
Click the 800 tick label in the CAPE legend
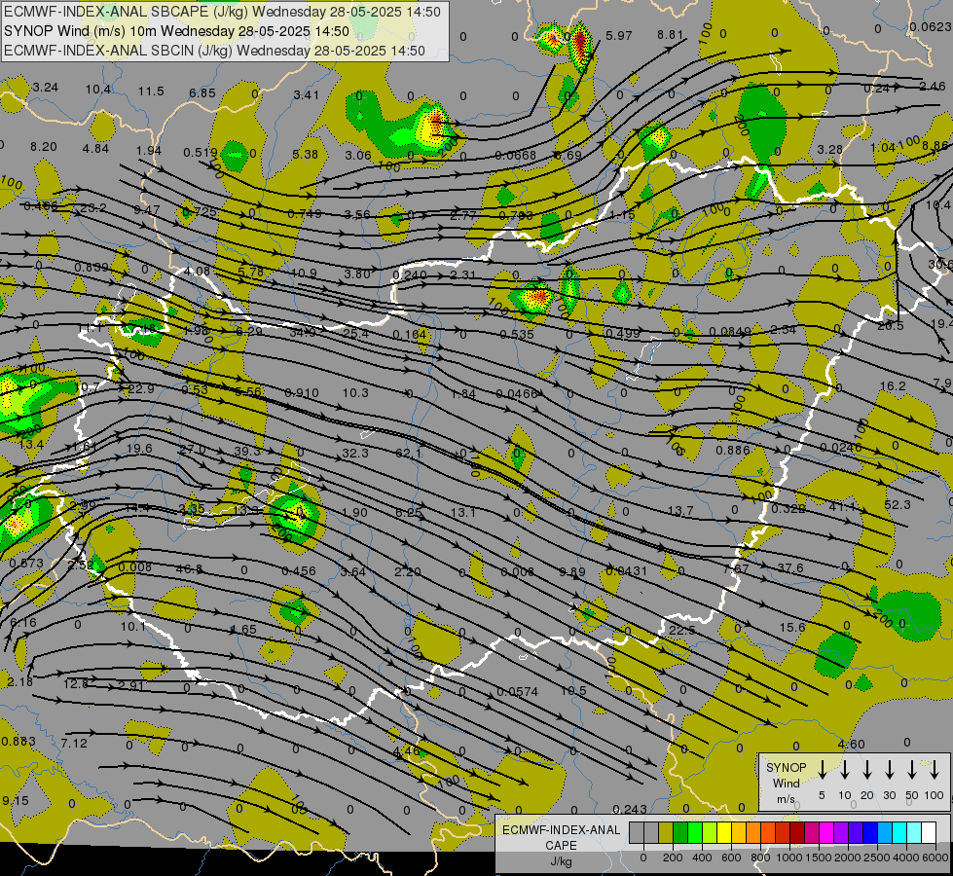point(760,858)
